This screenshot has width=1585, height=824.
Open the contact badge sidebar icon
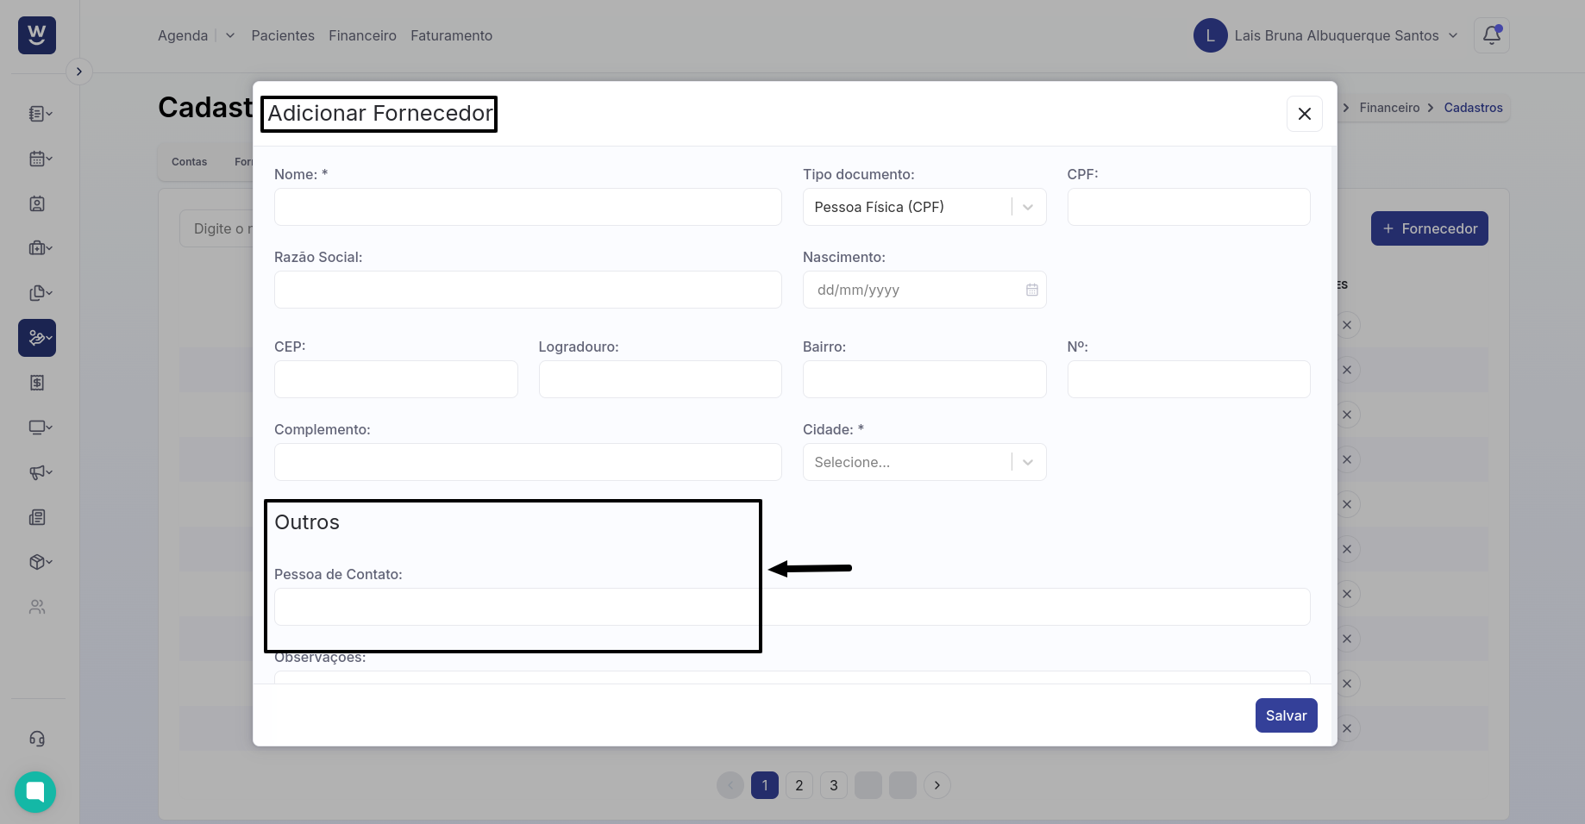pos(37,203)
